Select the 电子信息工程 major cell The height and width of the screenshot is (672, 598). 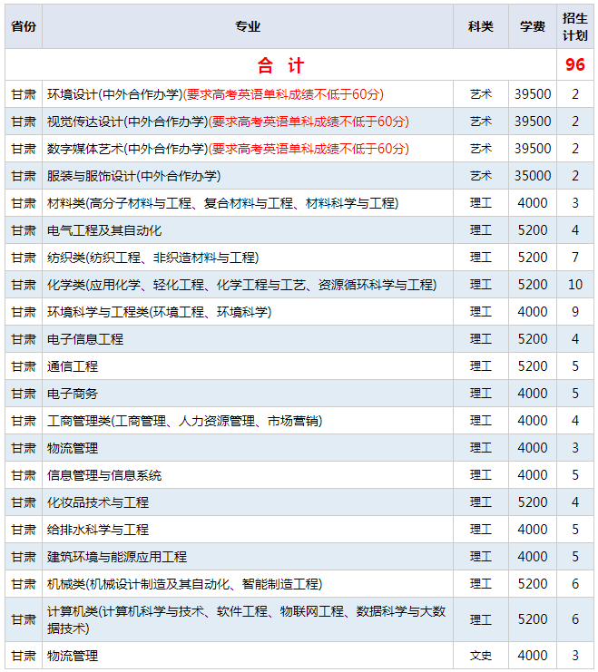coord(248,339)
